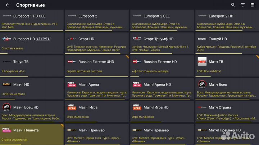259x145 pixels.
Task: Select the Матч! Премьер channel title
Action: point(91,130)
